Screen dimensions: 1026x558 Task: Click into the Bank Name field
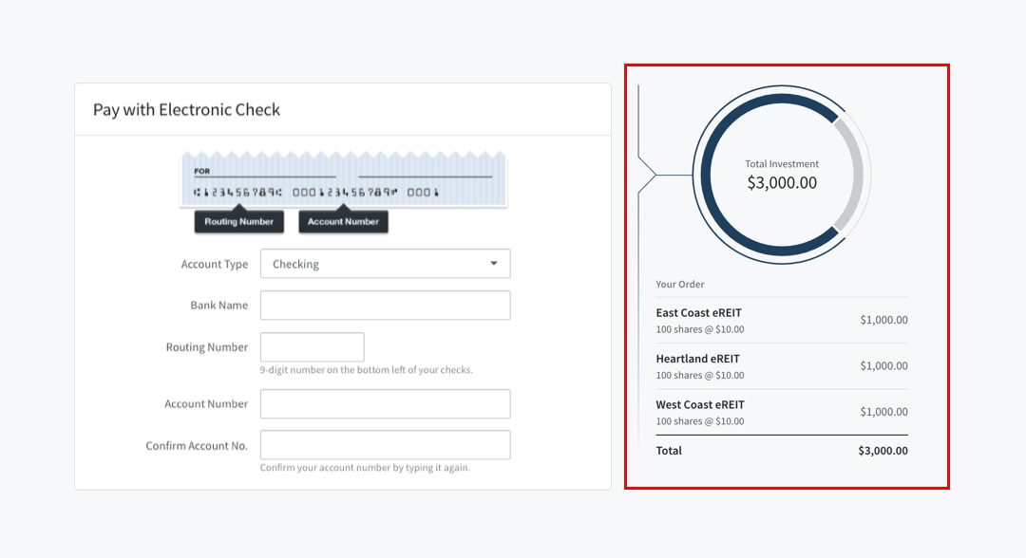click(x=385, y=306)
